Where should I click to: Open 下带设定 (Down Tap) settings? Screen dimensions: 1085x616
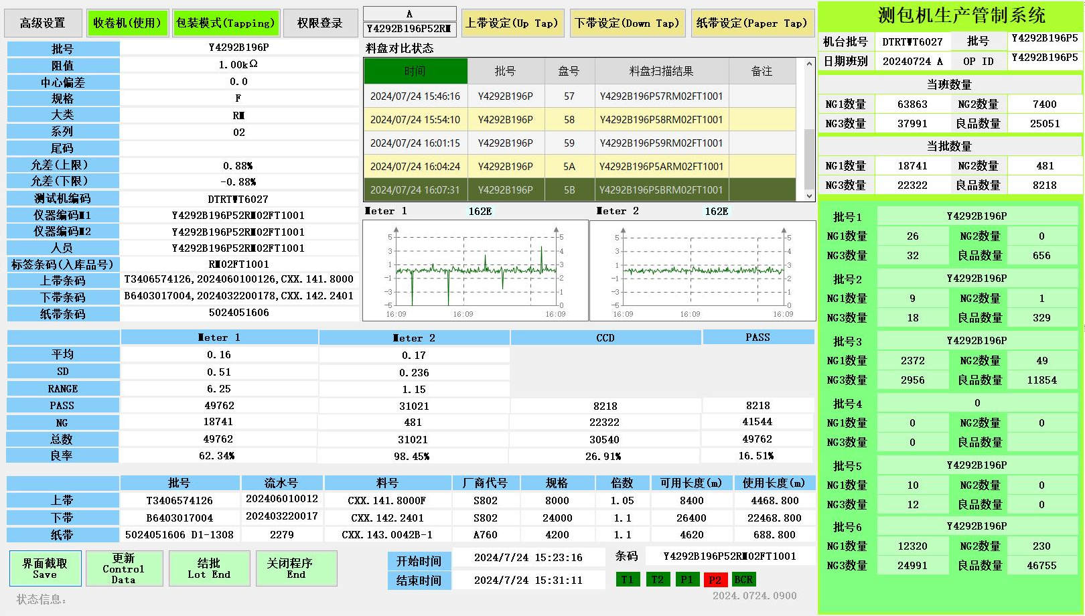point(627,23)
